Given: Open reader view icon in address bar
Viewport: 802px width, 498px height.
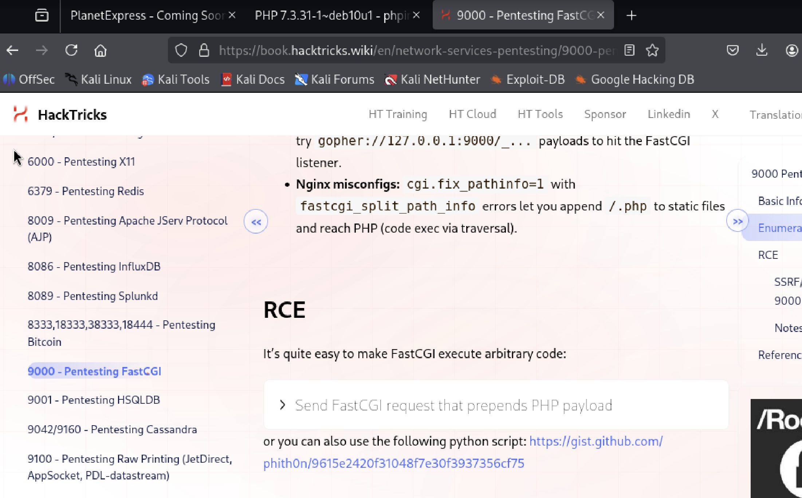Looking at the screenshot, I should click(x=629, y=50).
